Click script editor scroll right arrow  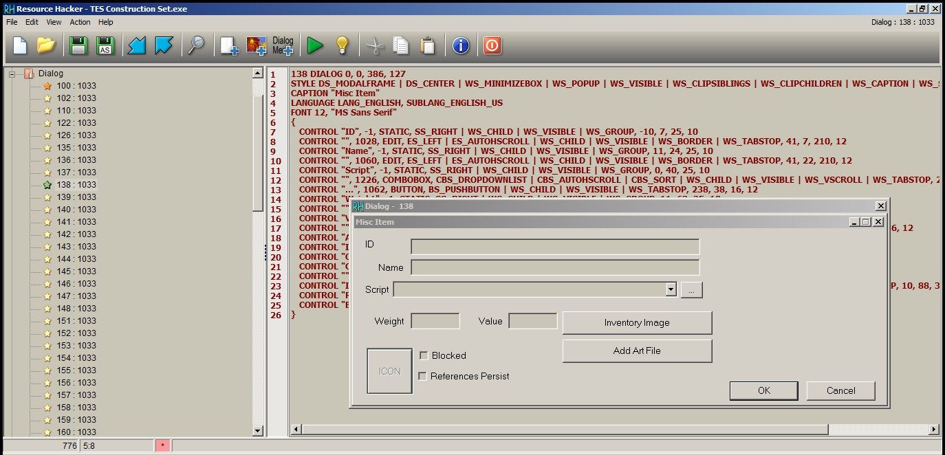[935, 430]
